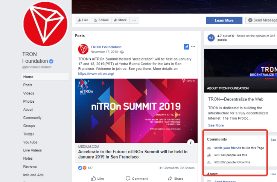
Task: Click the TRON Foundation profile logo
Action: [x=46, y=23]
